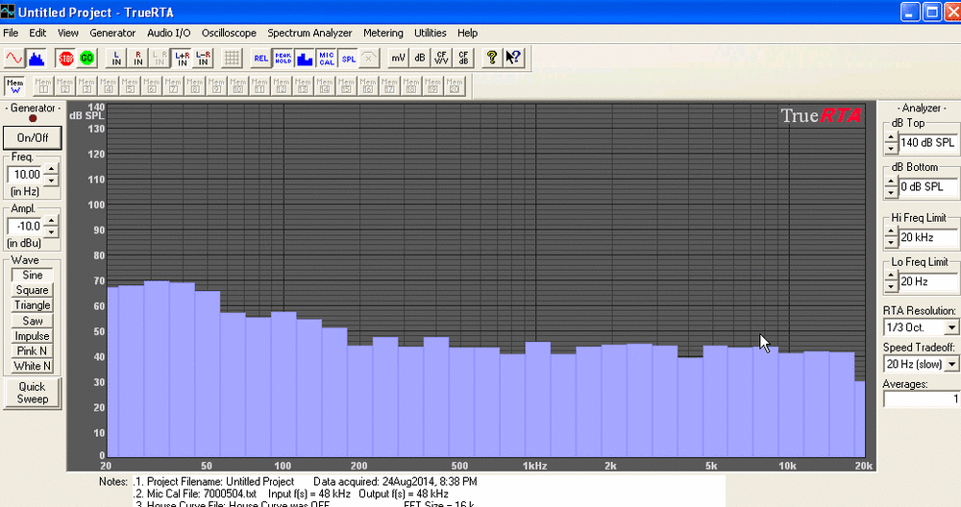Activate the context help pointer icon
Viewport: 961px width, 507px height.
(x=513, y=59)
